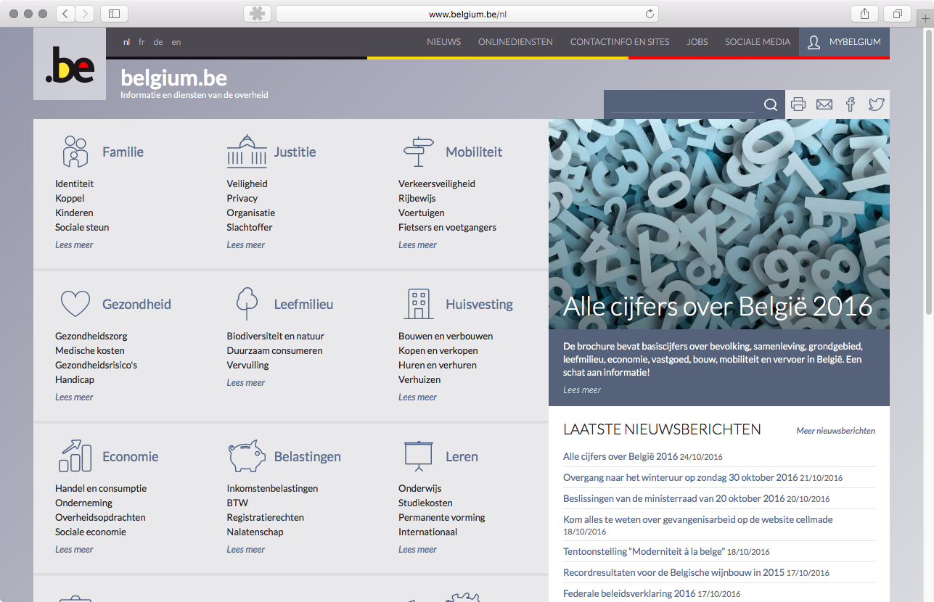Open Huren en verhuren link
934x602 pixels.
(438, 366)
